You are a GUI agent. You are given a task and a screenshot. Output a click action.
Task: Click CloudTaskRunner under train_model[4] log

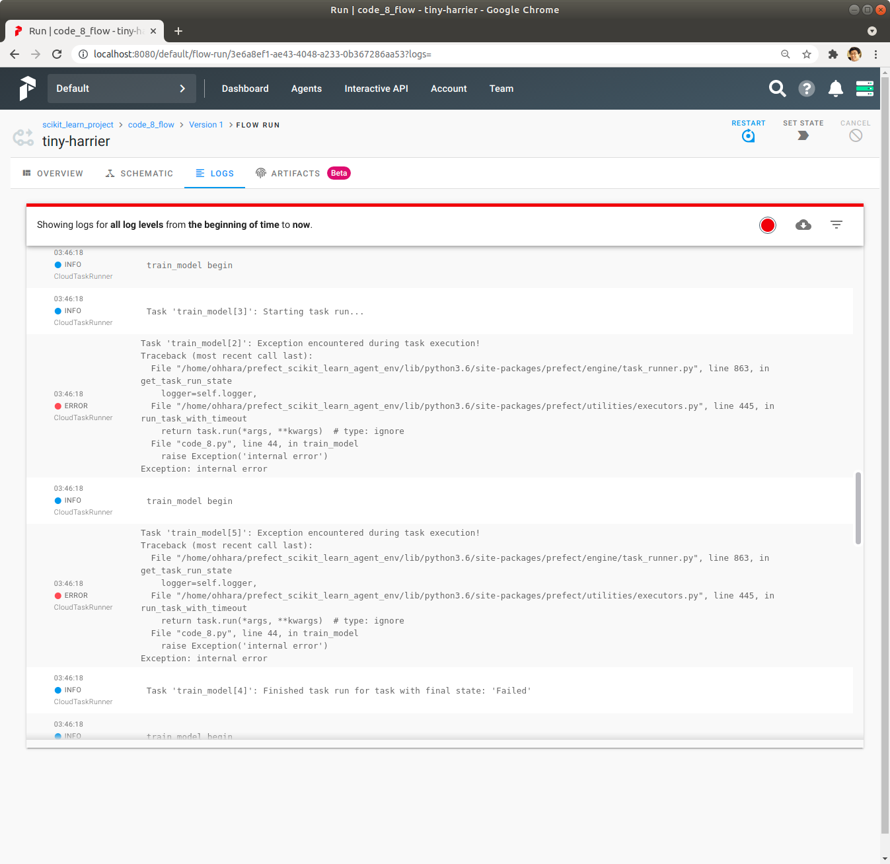(x=83, y=702)
